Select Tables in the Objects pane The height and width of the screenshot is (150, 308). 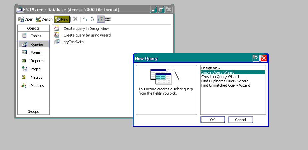(33, 36)
